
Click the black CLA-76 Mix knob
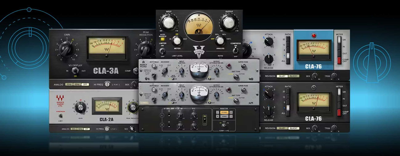click(315, 128)
